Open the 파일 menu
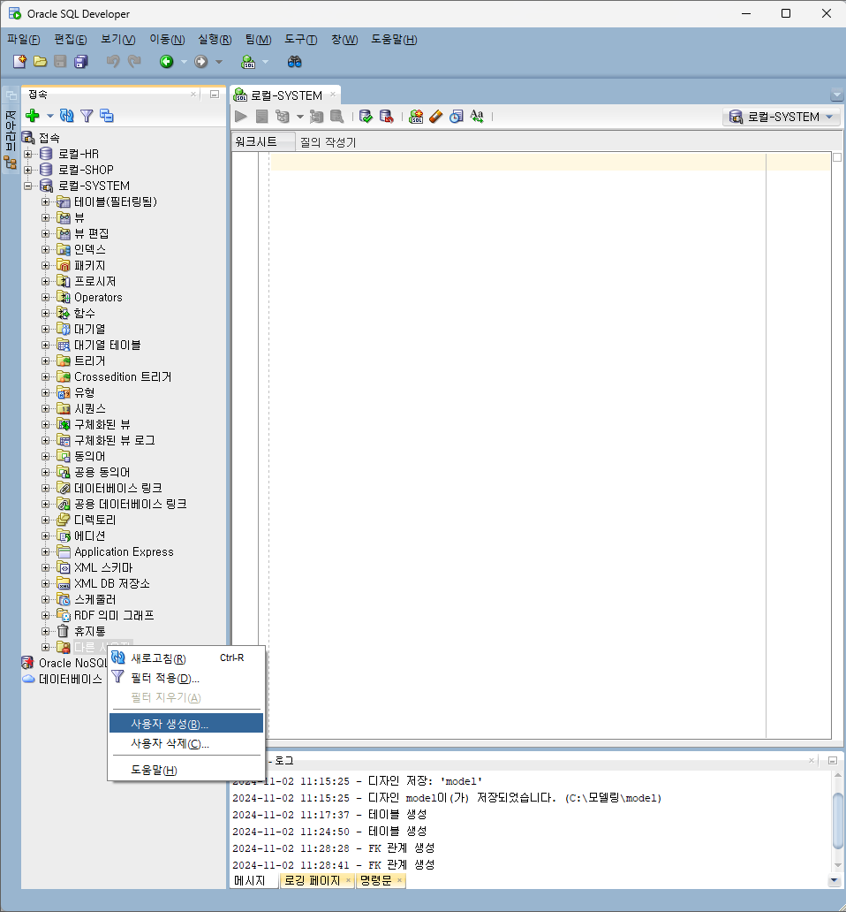This screenshot has height=912, width=846. coord(24,40)
